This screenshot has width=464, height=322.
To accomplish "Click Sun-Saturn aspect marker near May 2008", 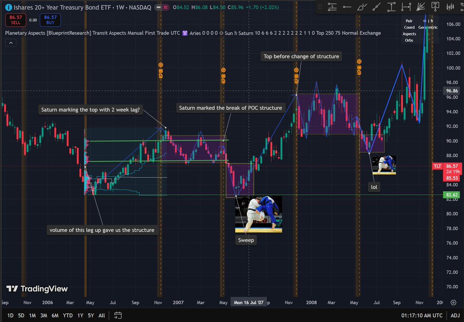I will [359, 67].
